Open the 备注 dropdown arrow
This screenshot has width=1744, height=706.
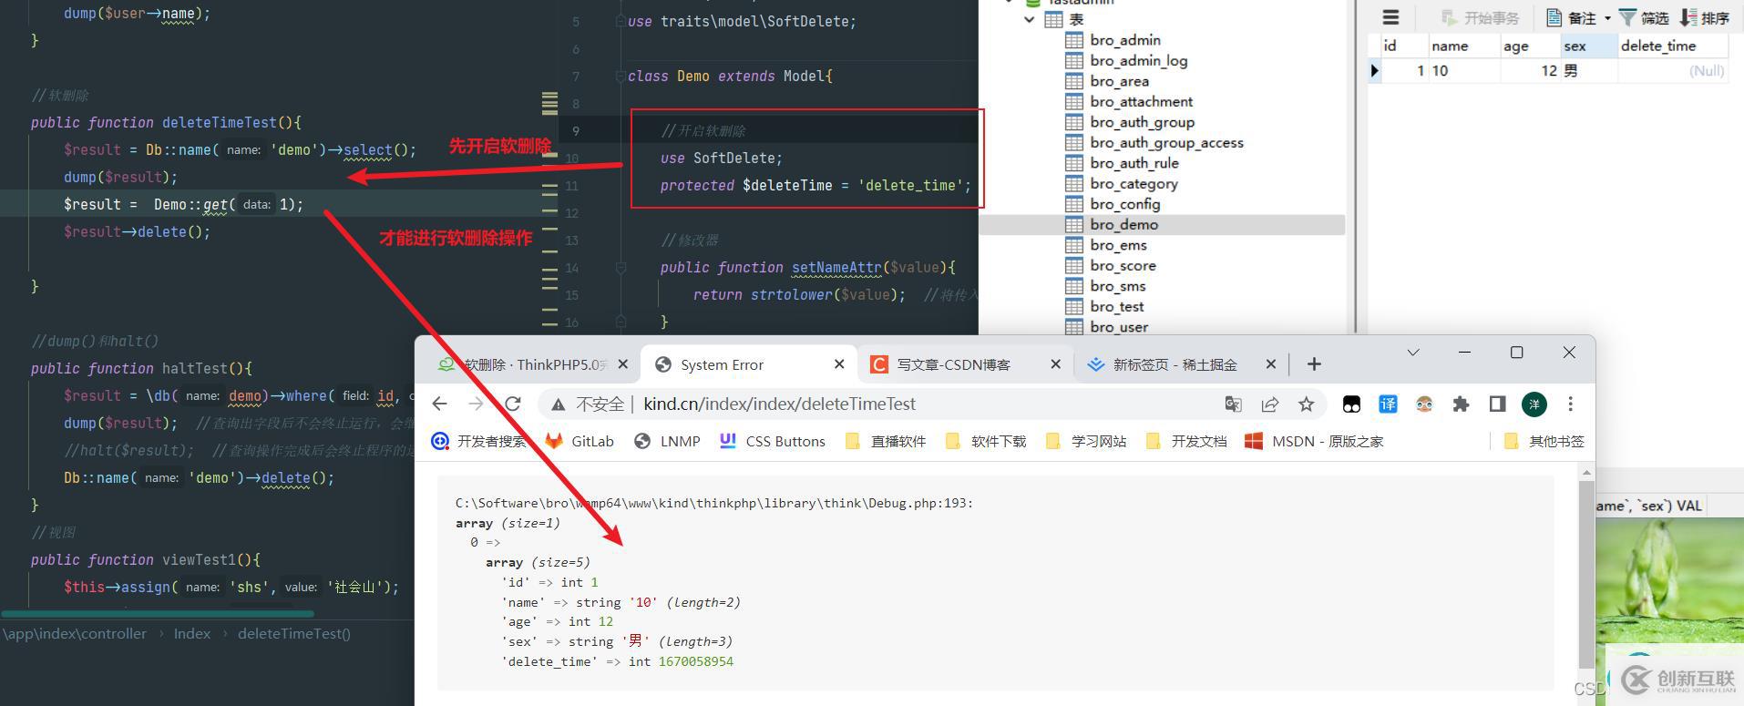(1607, 18)
